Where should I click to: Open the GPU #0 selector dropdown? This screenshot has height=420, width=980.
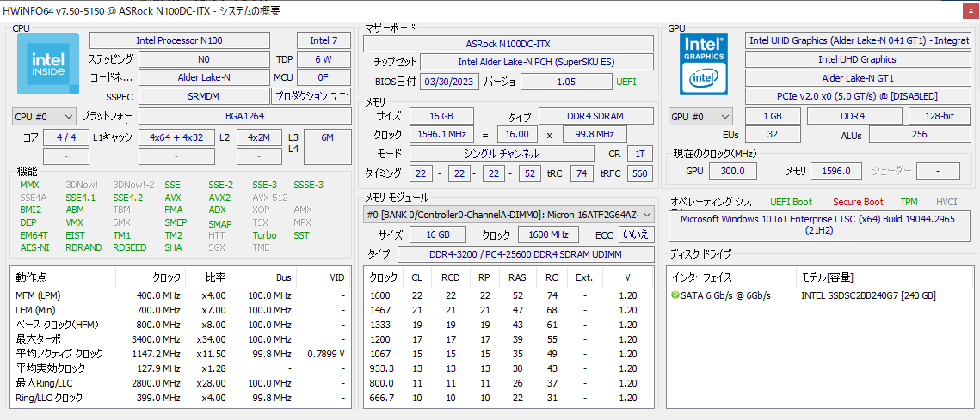tap(700, 116)
